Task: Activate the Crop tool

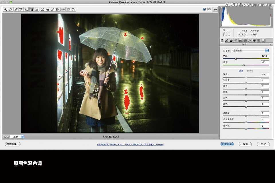Action: coord(32,9)
